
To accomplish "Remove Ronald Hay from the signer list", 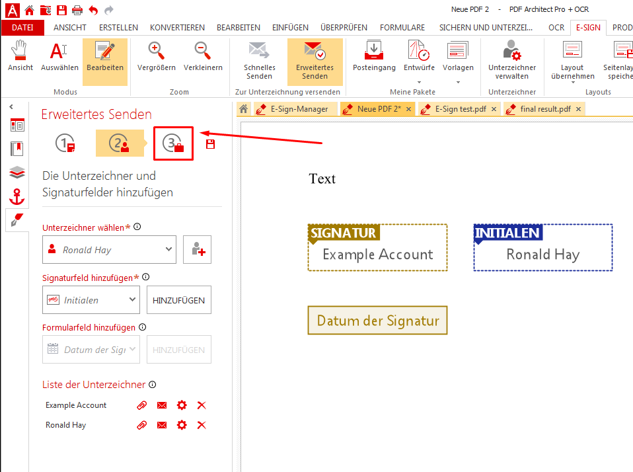I will click(202, 425).
